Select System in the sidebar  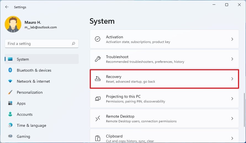point(42,59)
